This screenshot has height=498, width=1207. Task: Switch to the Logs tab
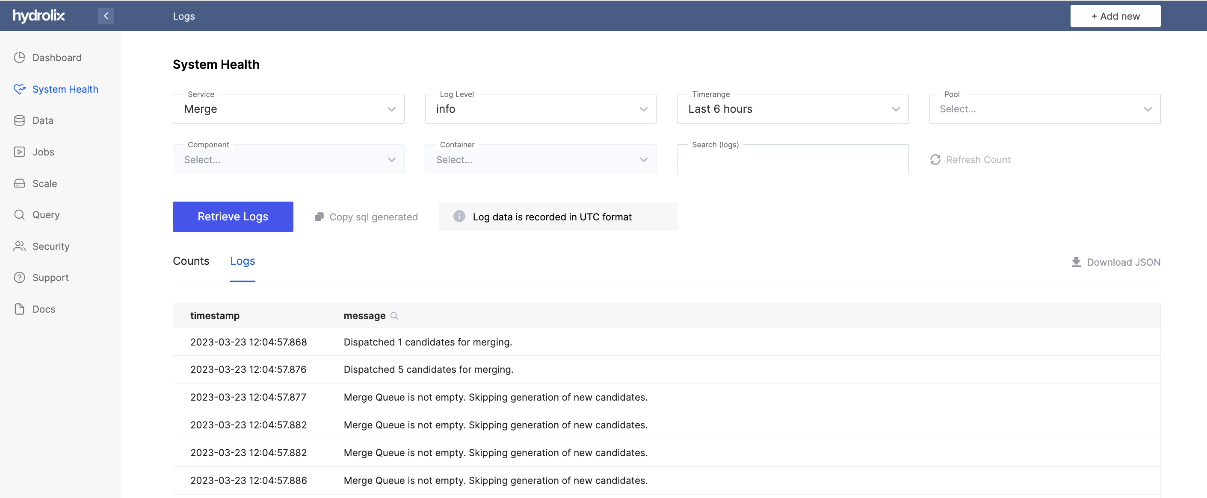click(x=243, y=261)
